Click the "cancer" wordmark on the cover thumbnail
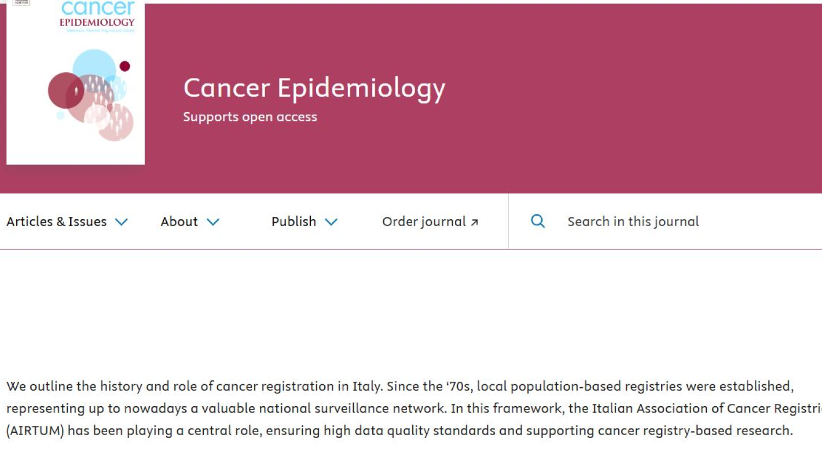822x449 pixels. pos(98,8)
